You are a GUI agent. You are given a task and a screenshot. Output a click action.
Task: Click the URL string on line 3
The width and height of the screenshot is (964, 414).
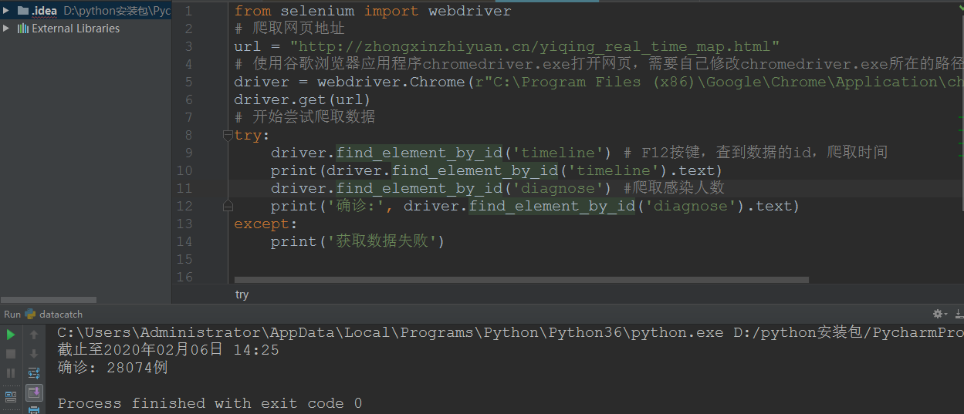tap(534, 46)
